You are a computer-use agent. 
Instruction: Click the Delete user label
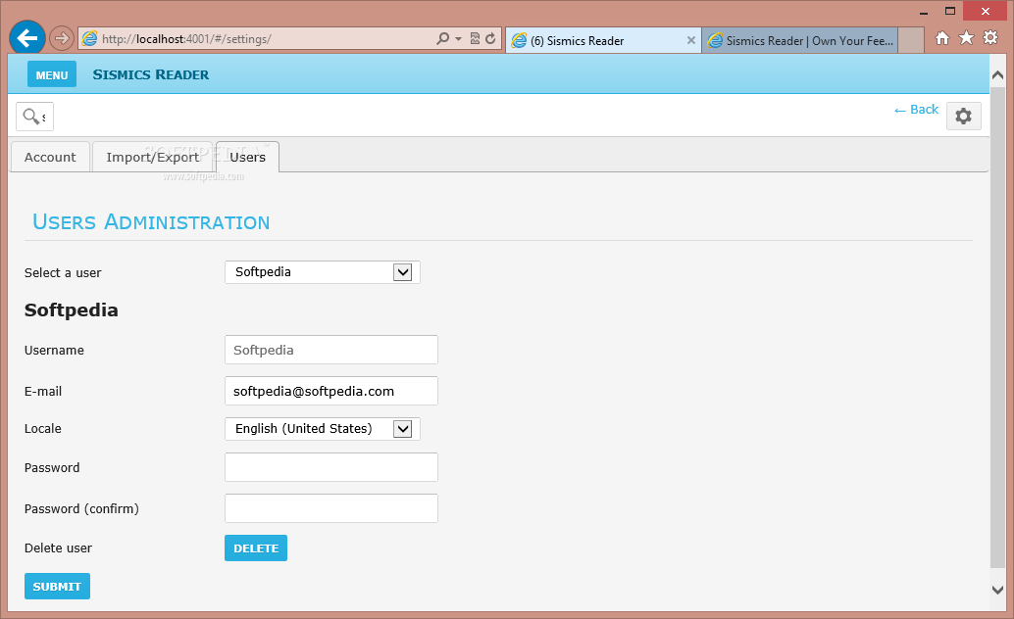point(58,548)
